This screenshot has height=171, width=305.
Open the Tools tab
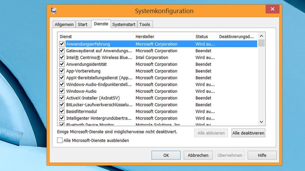[145, 24]
